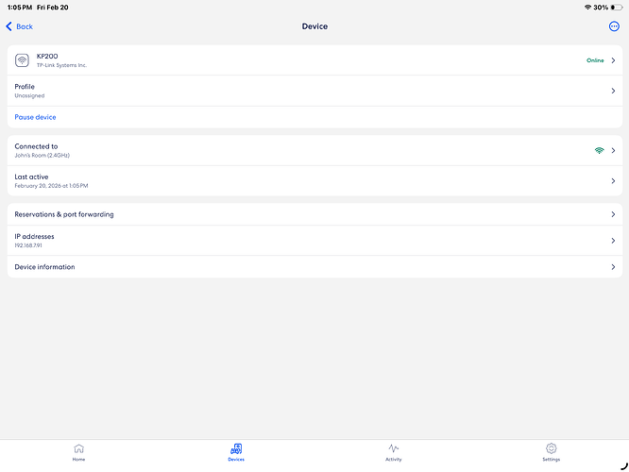Open the IP addresses row chevron
The width and height of the screenshot is (629, 472).
click(613, 241)
